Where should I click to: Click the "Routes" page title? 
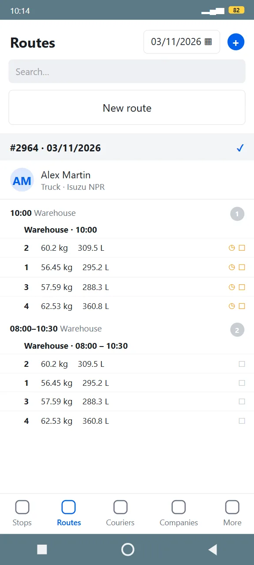pos(33,43)
